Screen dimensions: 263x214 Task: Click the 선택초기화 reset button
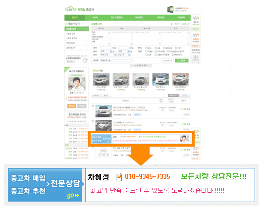coord(167,60)
